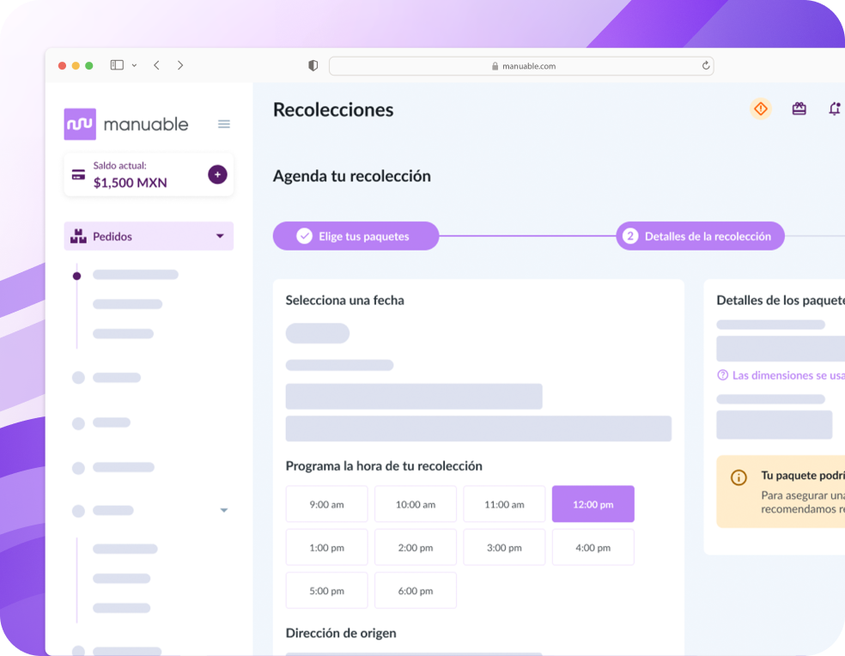Click the Programa la hora de tu recolección heading
Screen dimensions: 845x656
coord(384,465)
